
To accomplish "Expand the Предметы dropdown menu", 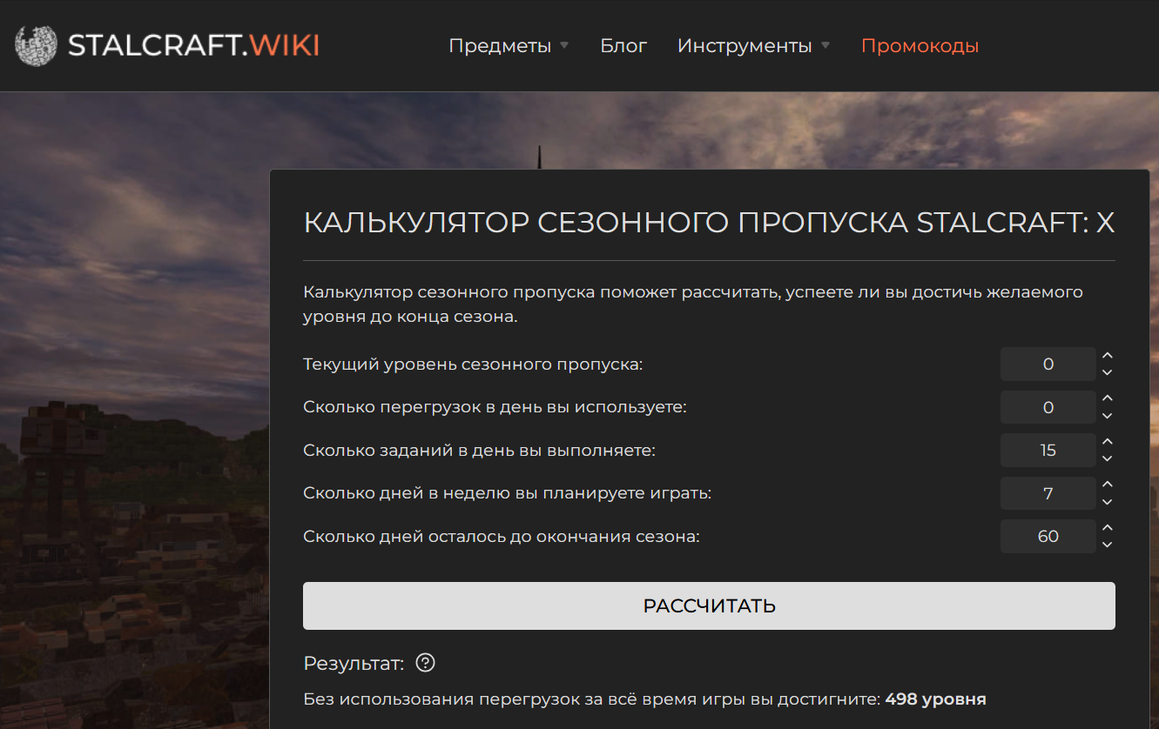I will pyautogui.click(x=509, y=45).
